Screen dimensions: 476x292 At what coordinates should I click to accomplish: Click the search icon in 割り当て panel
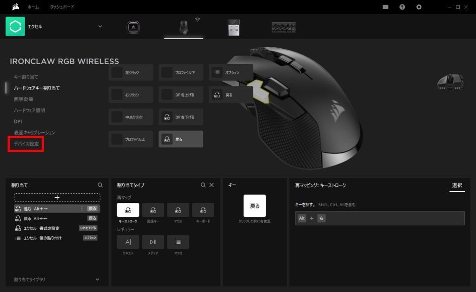click(100, 185)
